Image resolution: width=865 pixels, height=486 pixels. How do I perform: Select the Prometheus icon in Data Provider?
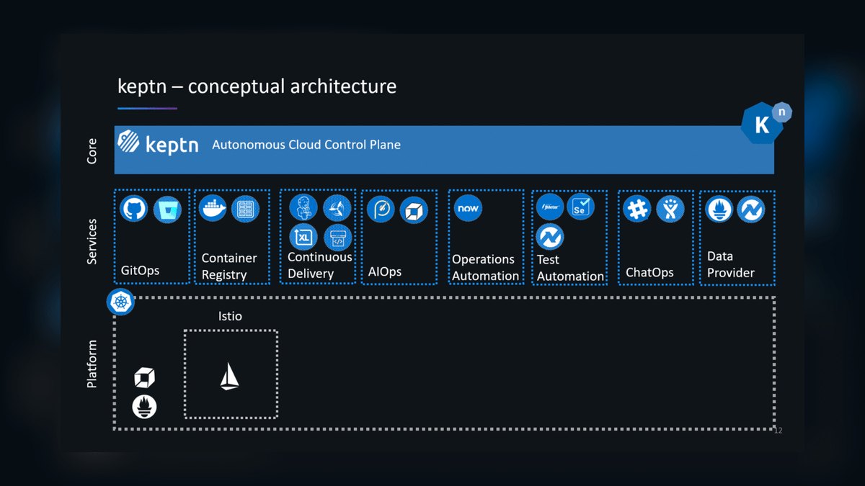[719, 210]
